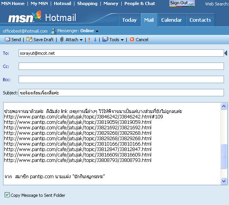Click the To: address book link
Viewport: 229px width, 205px height.
click(x=6, y=53)
